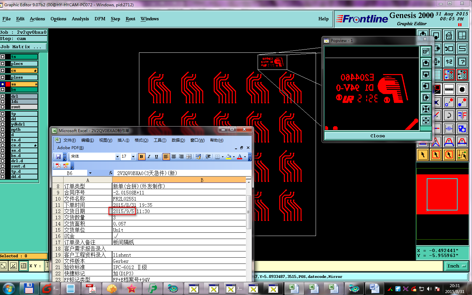Click the yellow fill color bucket

click(x=229, y=157)
